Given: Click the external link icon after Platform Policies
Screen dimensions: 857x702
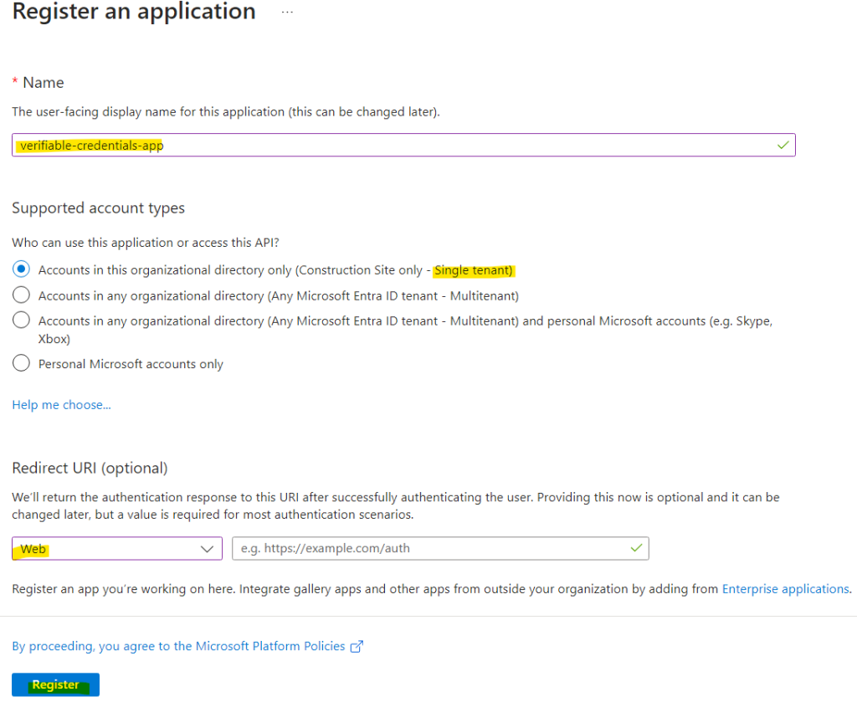Looking at the screenshot, I should click(357, 647).
